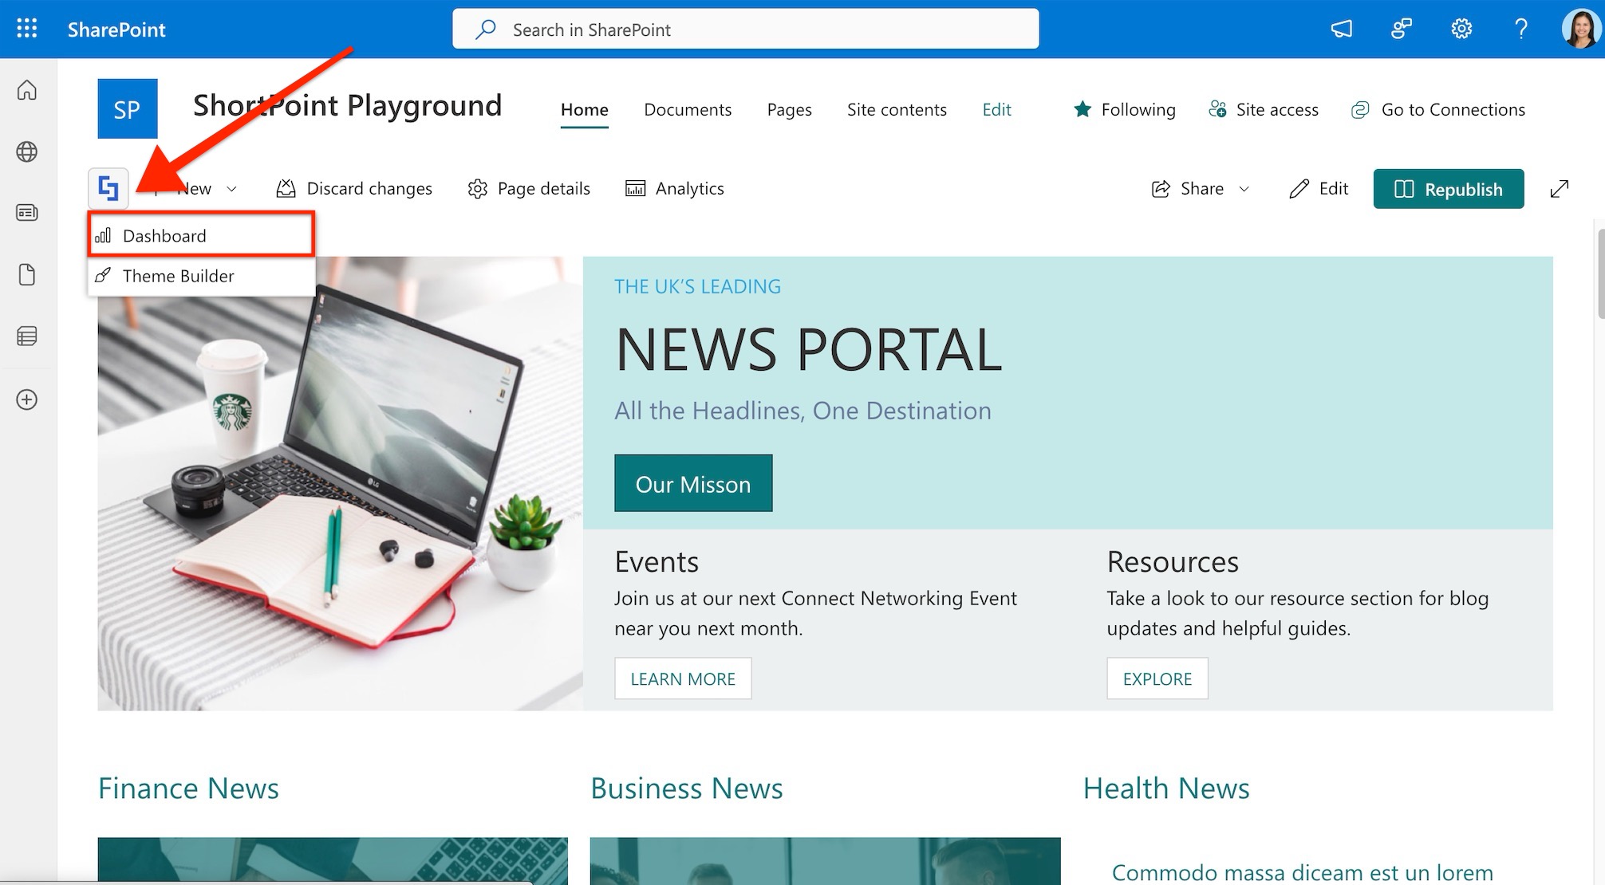
Task: Expand page to full screen mode
Action: coord(1559,189)
